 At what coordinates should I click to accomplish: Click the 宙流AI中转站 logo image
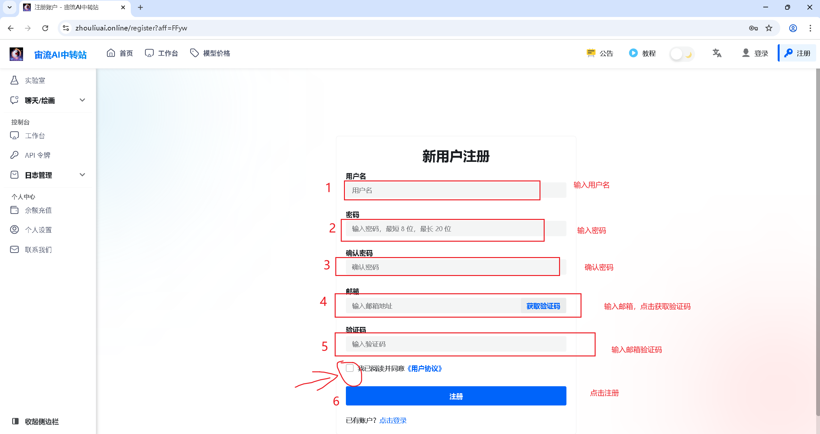16,54
